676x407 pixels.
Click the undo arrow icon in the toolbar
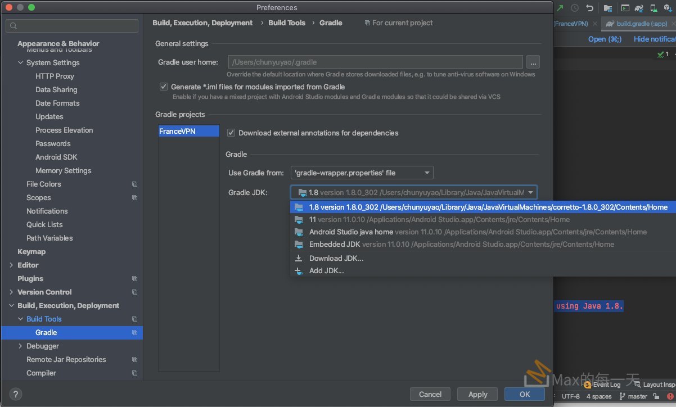(x=590, y=8)
